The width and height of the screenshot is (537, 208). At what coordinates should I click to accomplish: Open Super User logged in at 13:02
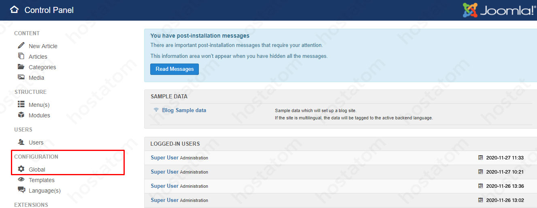point(164,200)
